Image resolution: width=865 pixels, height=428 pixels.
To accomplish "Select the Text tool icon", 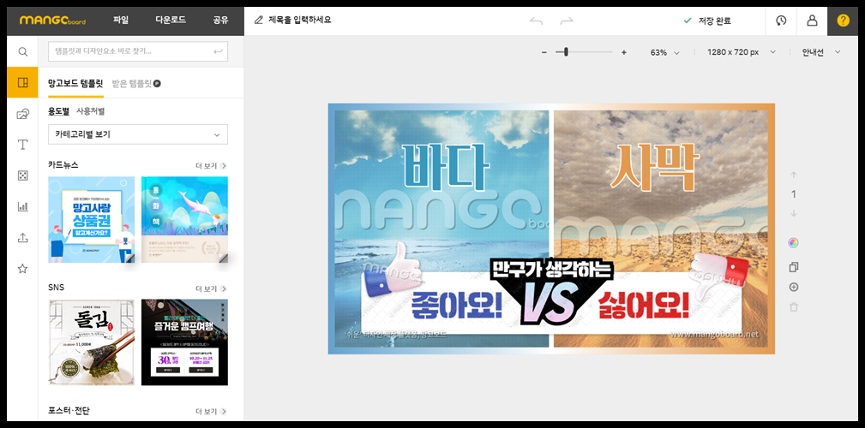I will point(22,145).
